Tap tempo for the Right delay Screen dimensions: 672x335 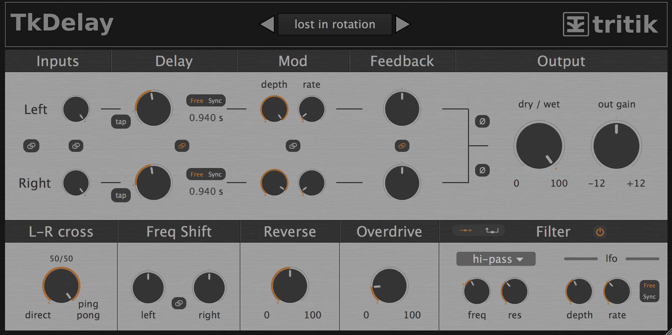[x=121, y=195]
